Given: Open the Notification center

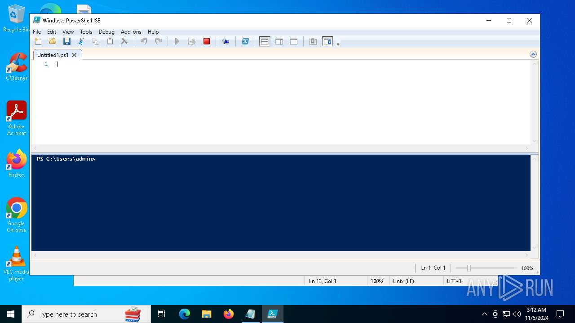Looking at the screenshot, I should coord(560,314).
